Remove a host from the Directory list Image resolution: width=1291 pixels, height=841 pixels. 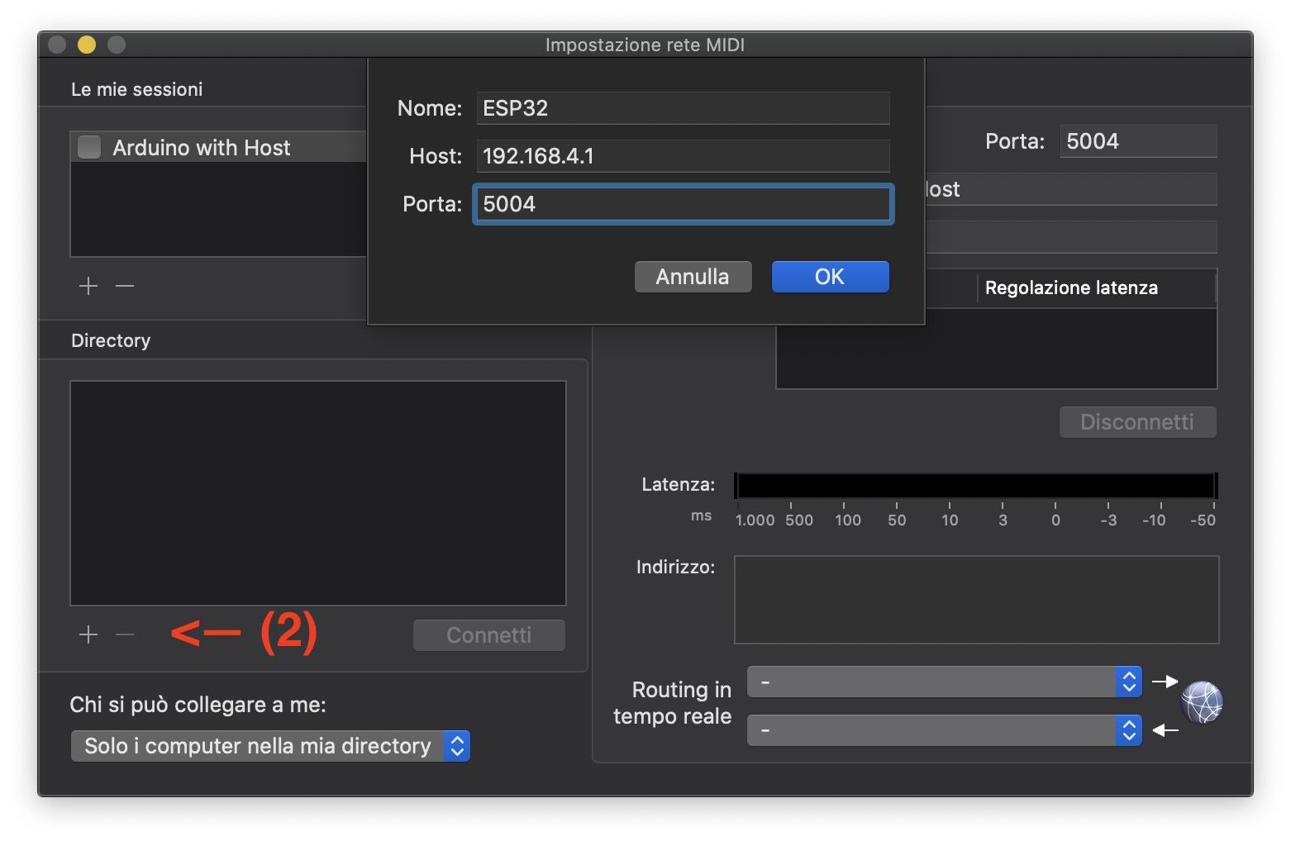tap(124, 634)
